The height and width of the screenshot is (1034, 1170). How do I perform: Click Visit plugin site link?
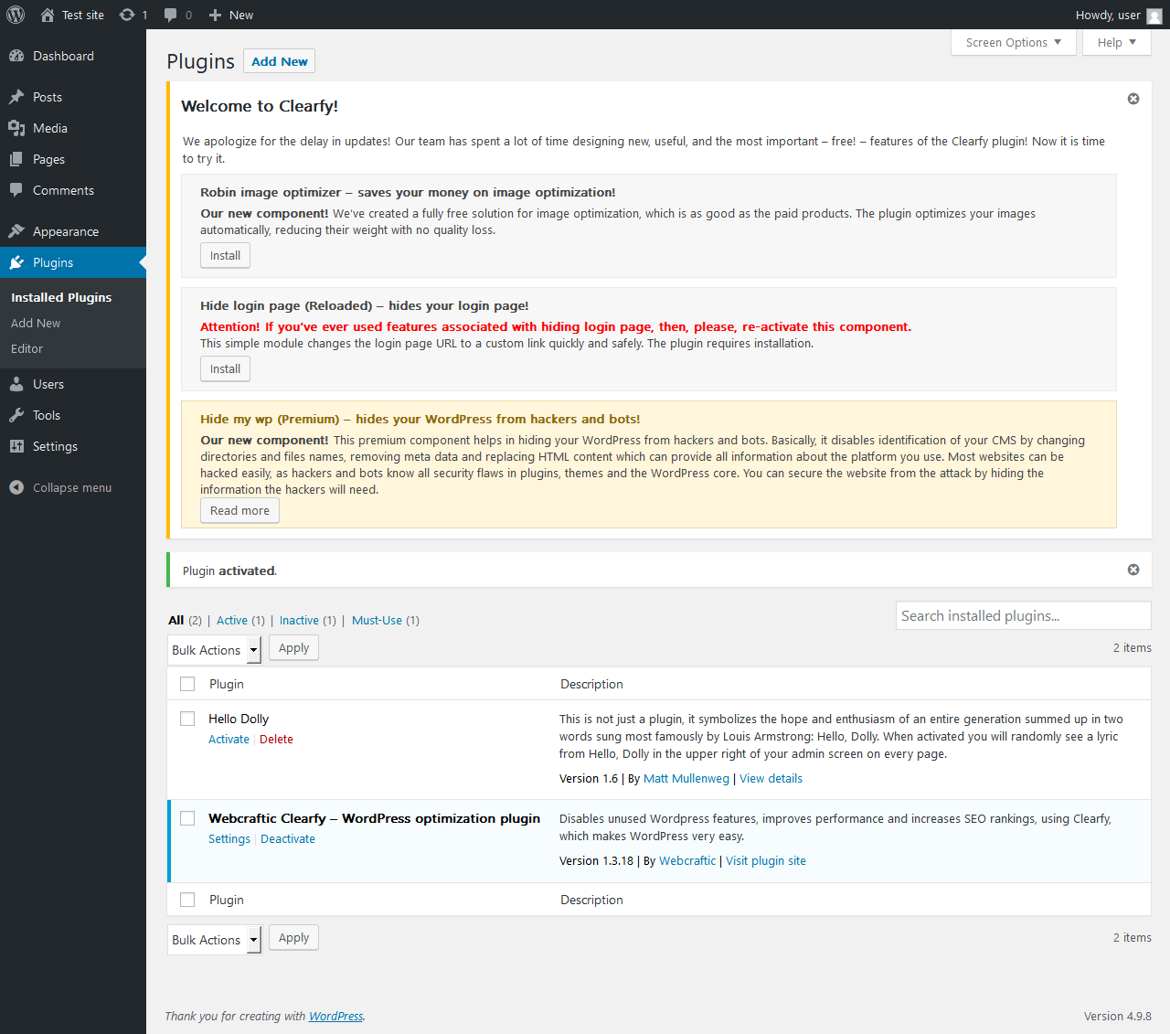(x=766, y=860)
